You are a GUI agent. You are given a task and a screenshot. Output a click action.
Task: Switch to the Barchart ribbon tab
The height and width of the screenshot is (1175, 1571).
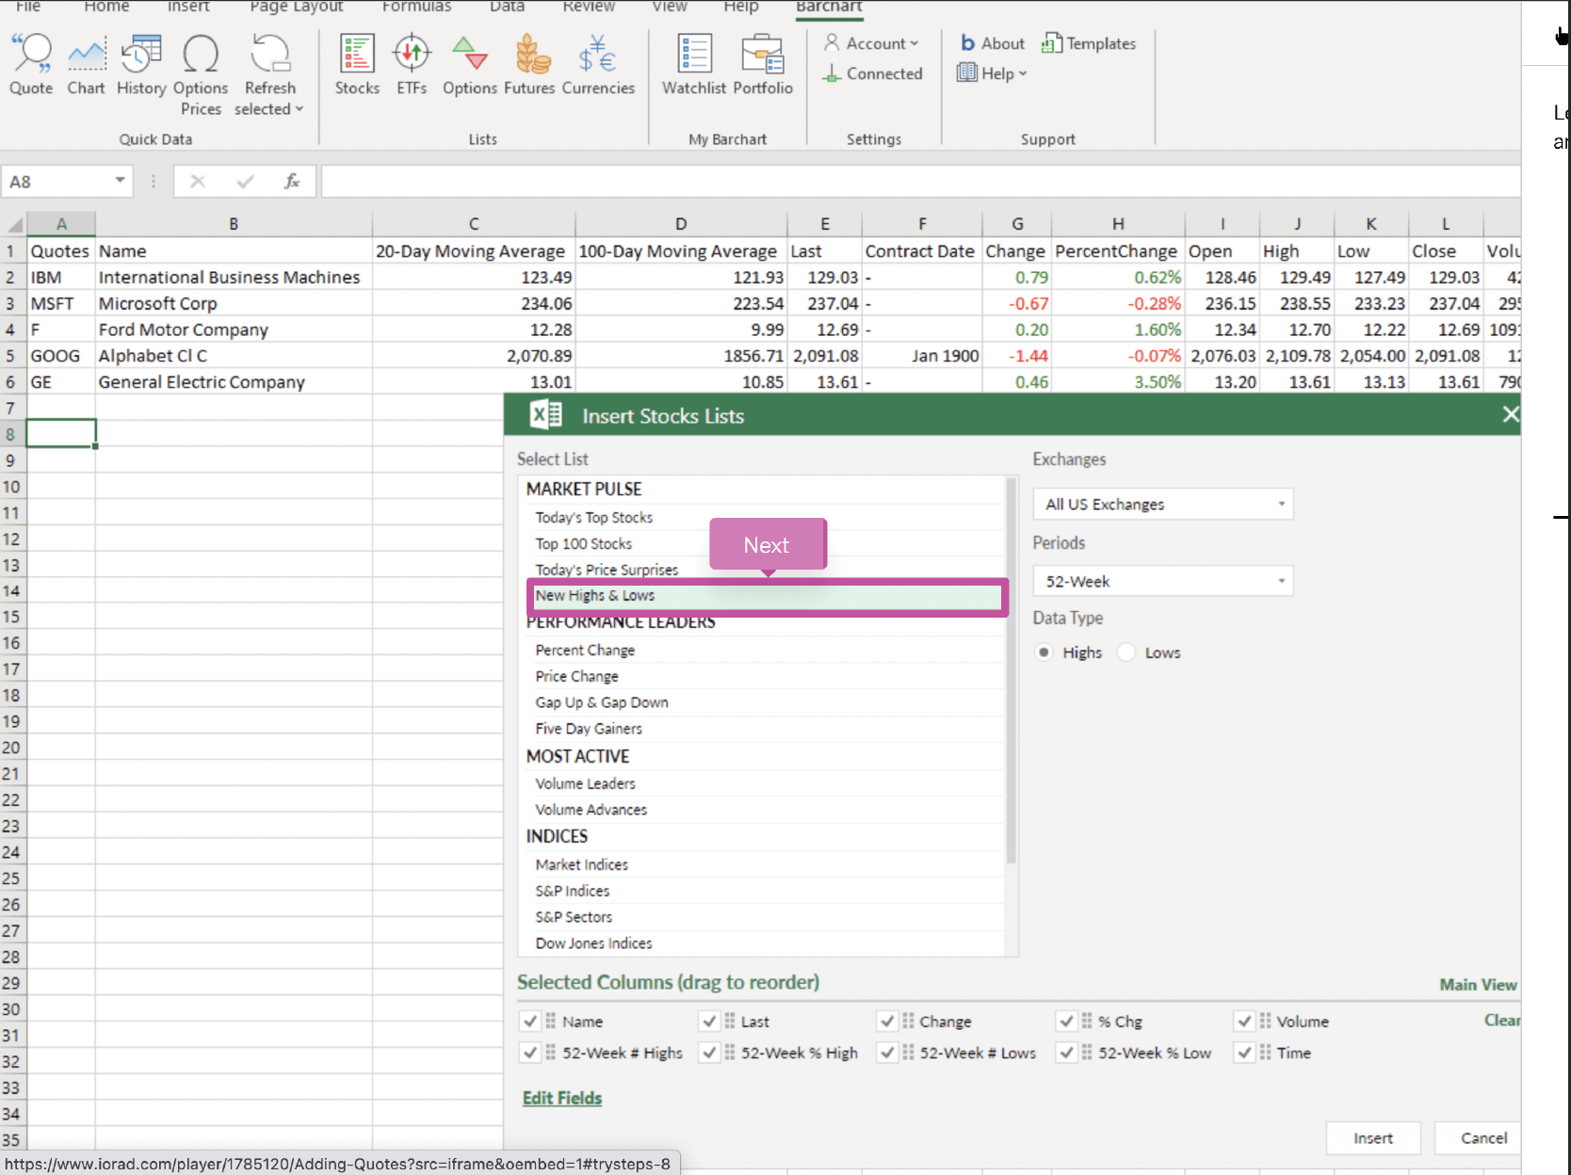point(829,8)
